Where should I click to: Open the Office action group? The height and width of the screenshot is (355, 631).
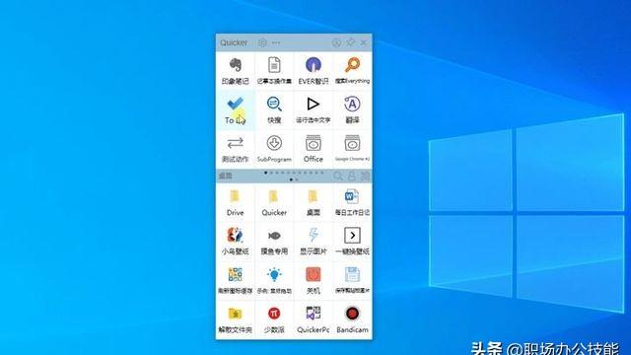coord(314,149)
